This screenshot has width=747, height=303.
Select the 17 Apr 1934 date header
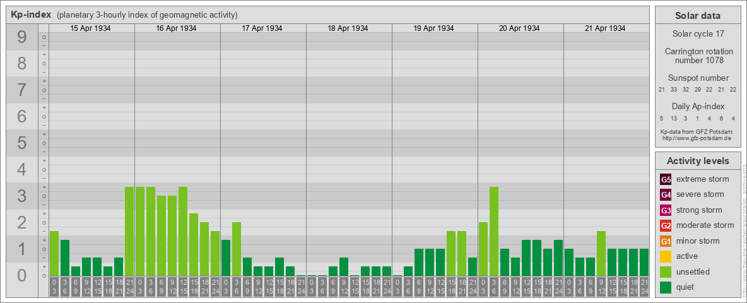(262, 28)
